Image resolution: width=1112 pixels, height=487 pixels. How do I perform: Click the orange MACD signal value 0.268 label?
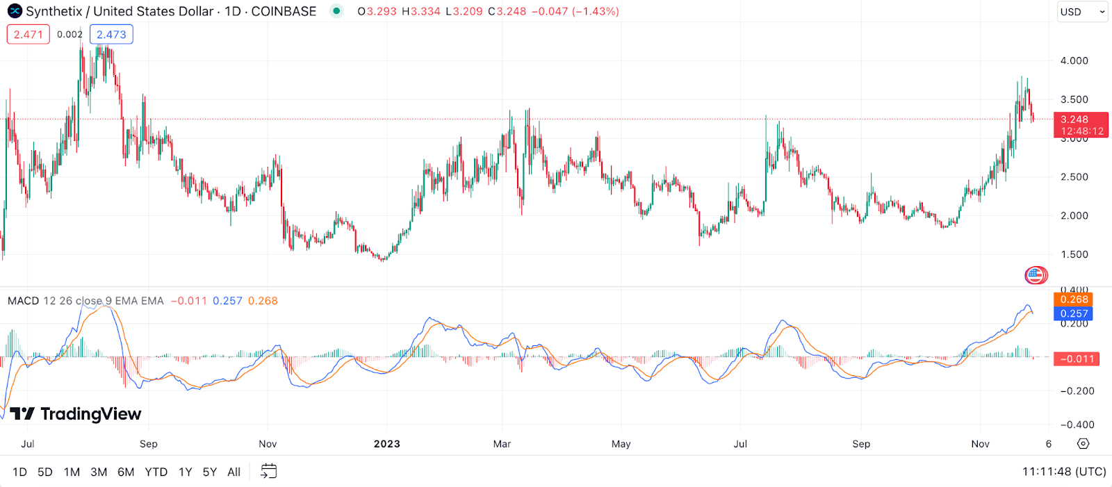(1074, 299)
